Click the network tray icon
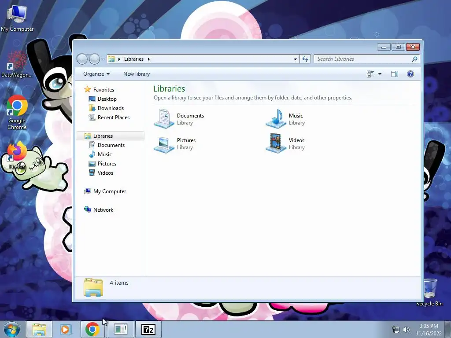 396,330
